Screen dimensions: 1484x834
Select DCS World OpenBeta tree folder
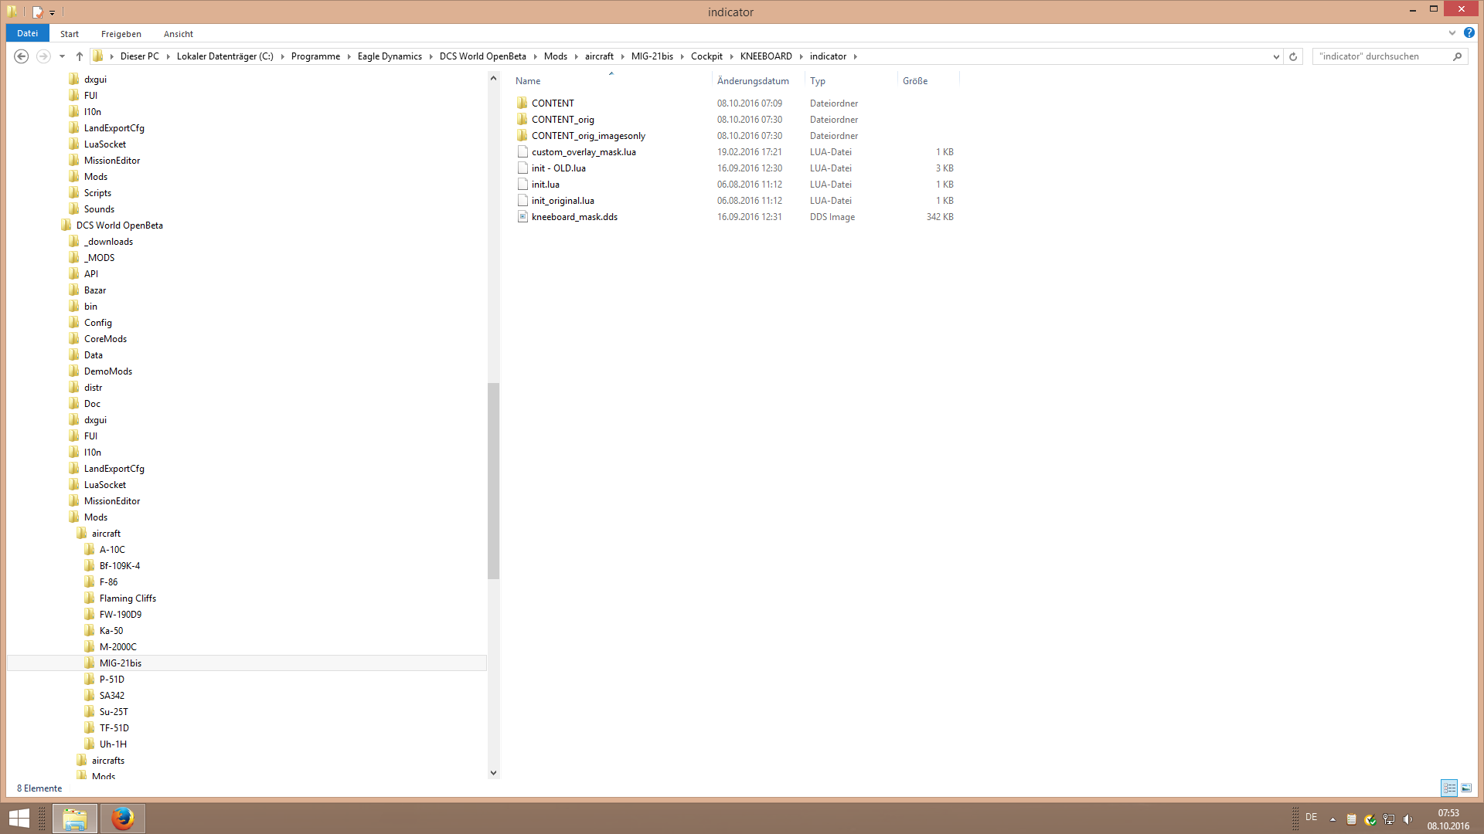click(119, 225)
